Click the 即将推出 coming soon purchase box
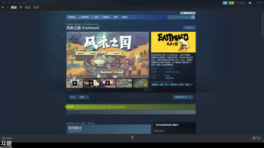The width and height of the screenshot is (264, 148). coord(109,129)
